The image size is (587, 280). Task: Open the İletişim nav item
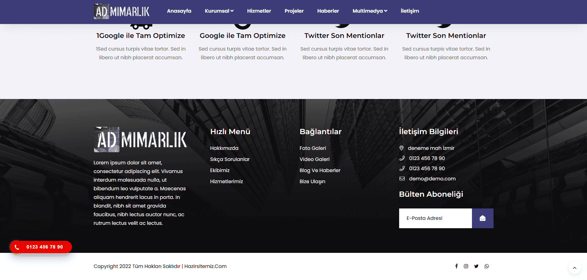point(410,11)
